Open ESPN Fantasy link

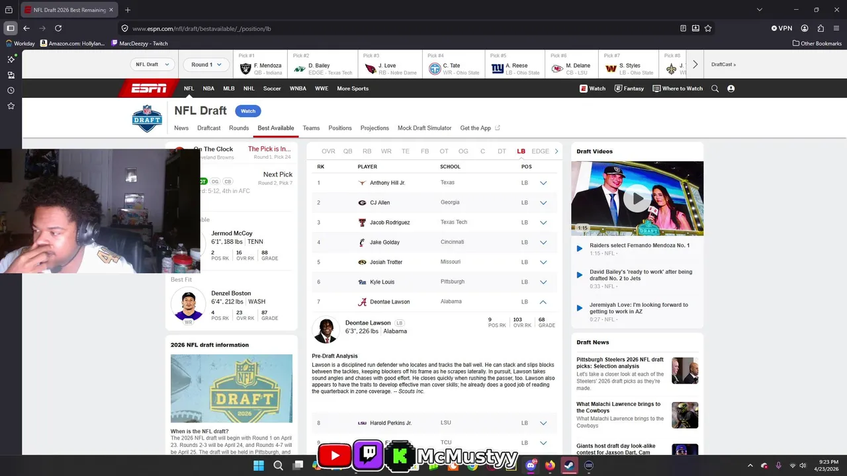629,89
